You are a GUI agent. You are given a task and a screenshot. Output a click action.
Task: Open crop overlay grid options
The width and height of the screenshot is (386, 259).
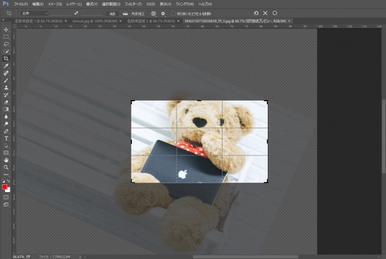coord(153,13)
